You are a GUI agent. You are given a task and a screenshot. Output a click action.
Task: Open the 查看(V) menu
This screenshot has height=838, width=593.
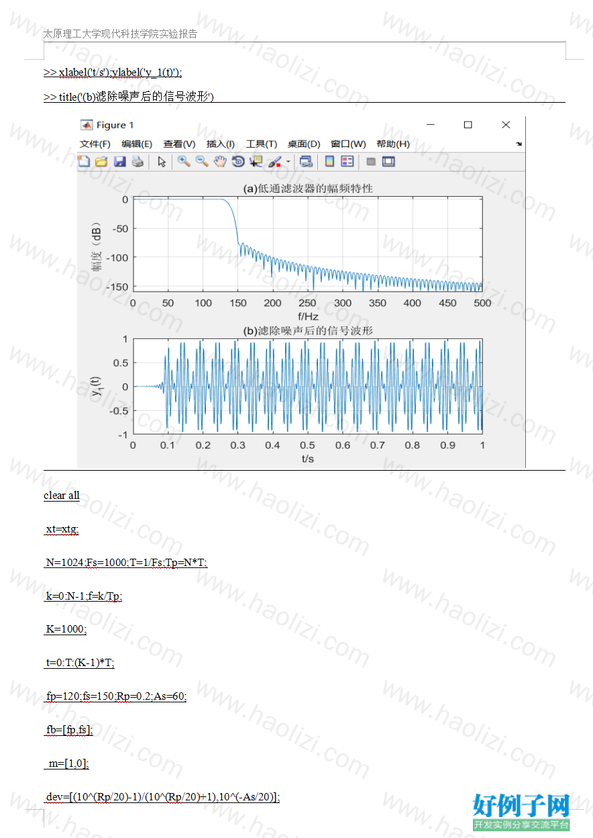point(179,144)
